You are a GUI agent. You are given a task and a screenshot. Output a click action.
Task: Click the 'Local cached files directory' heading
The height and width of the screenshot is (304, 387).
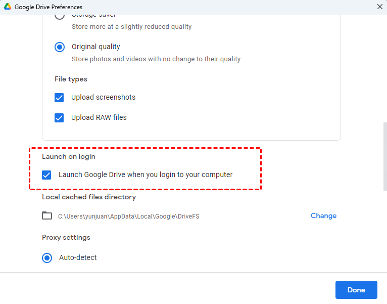pyautogui.click(x=89, y=197)
